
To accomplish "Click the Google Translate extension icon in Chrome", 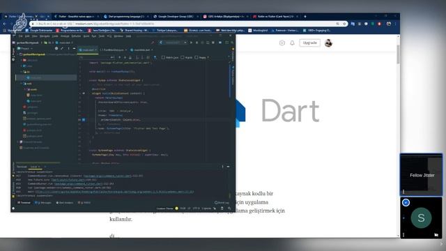I will 353,24.
